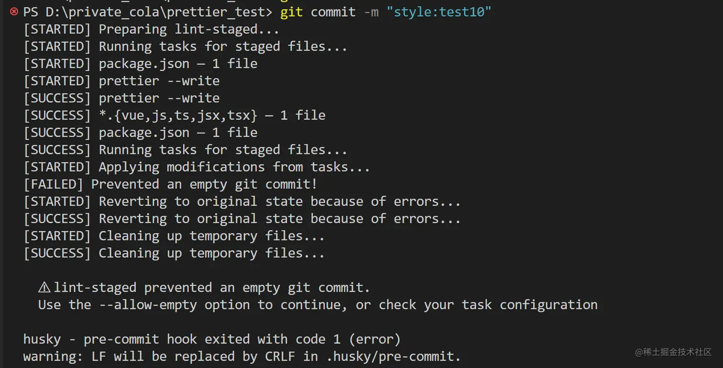Click the [SUCCESS] Cleaning up temporary files line
Image resolution: width=723 pixels, height=368 pixels.
pyautogui.click(x=174, y=253)
